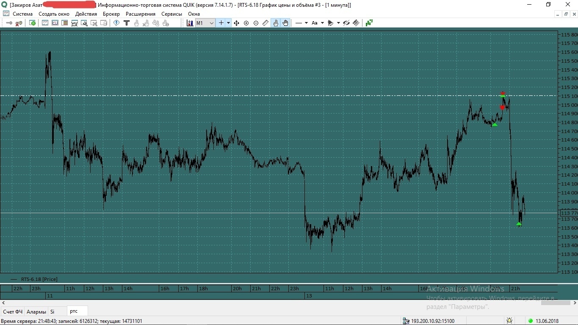Click the disconnect key icon with red cross

point(19,23)
